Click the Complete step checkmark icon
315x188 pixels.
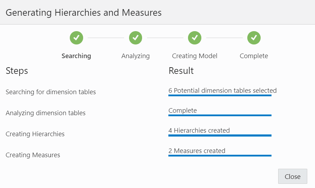[254, 38]
